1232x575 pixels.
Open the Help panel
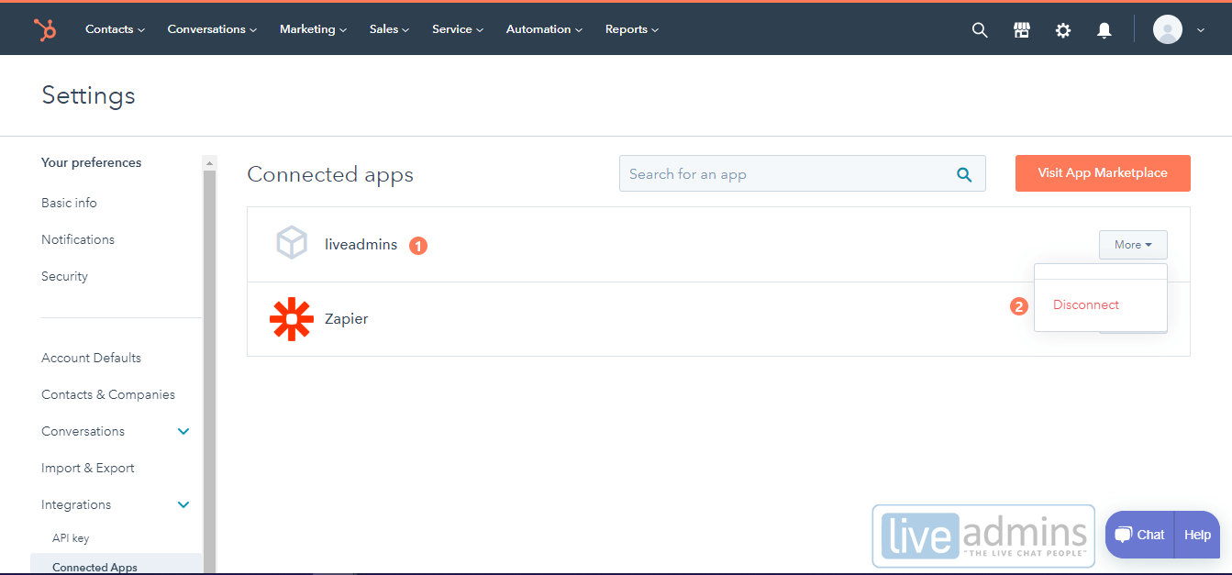(1196, 534)
